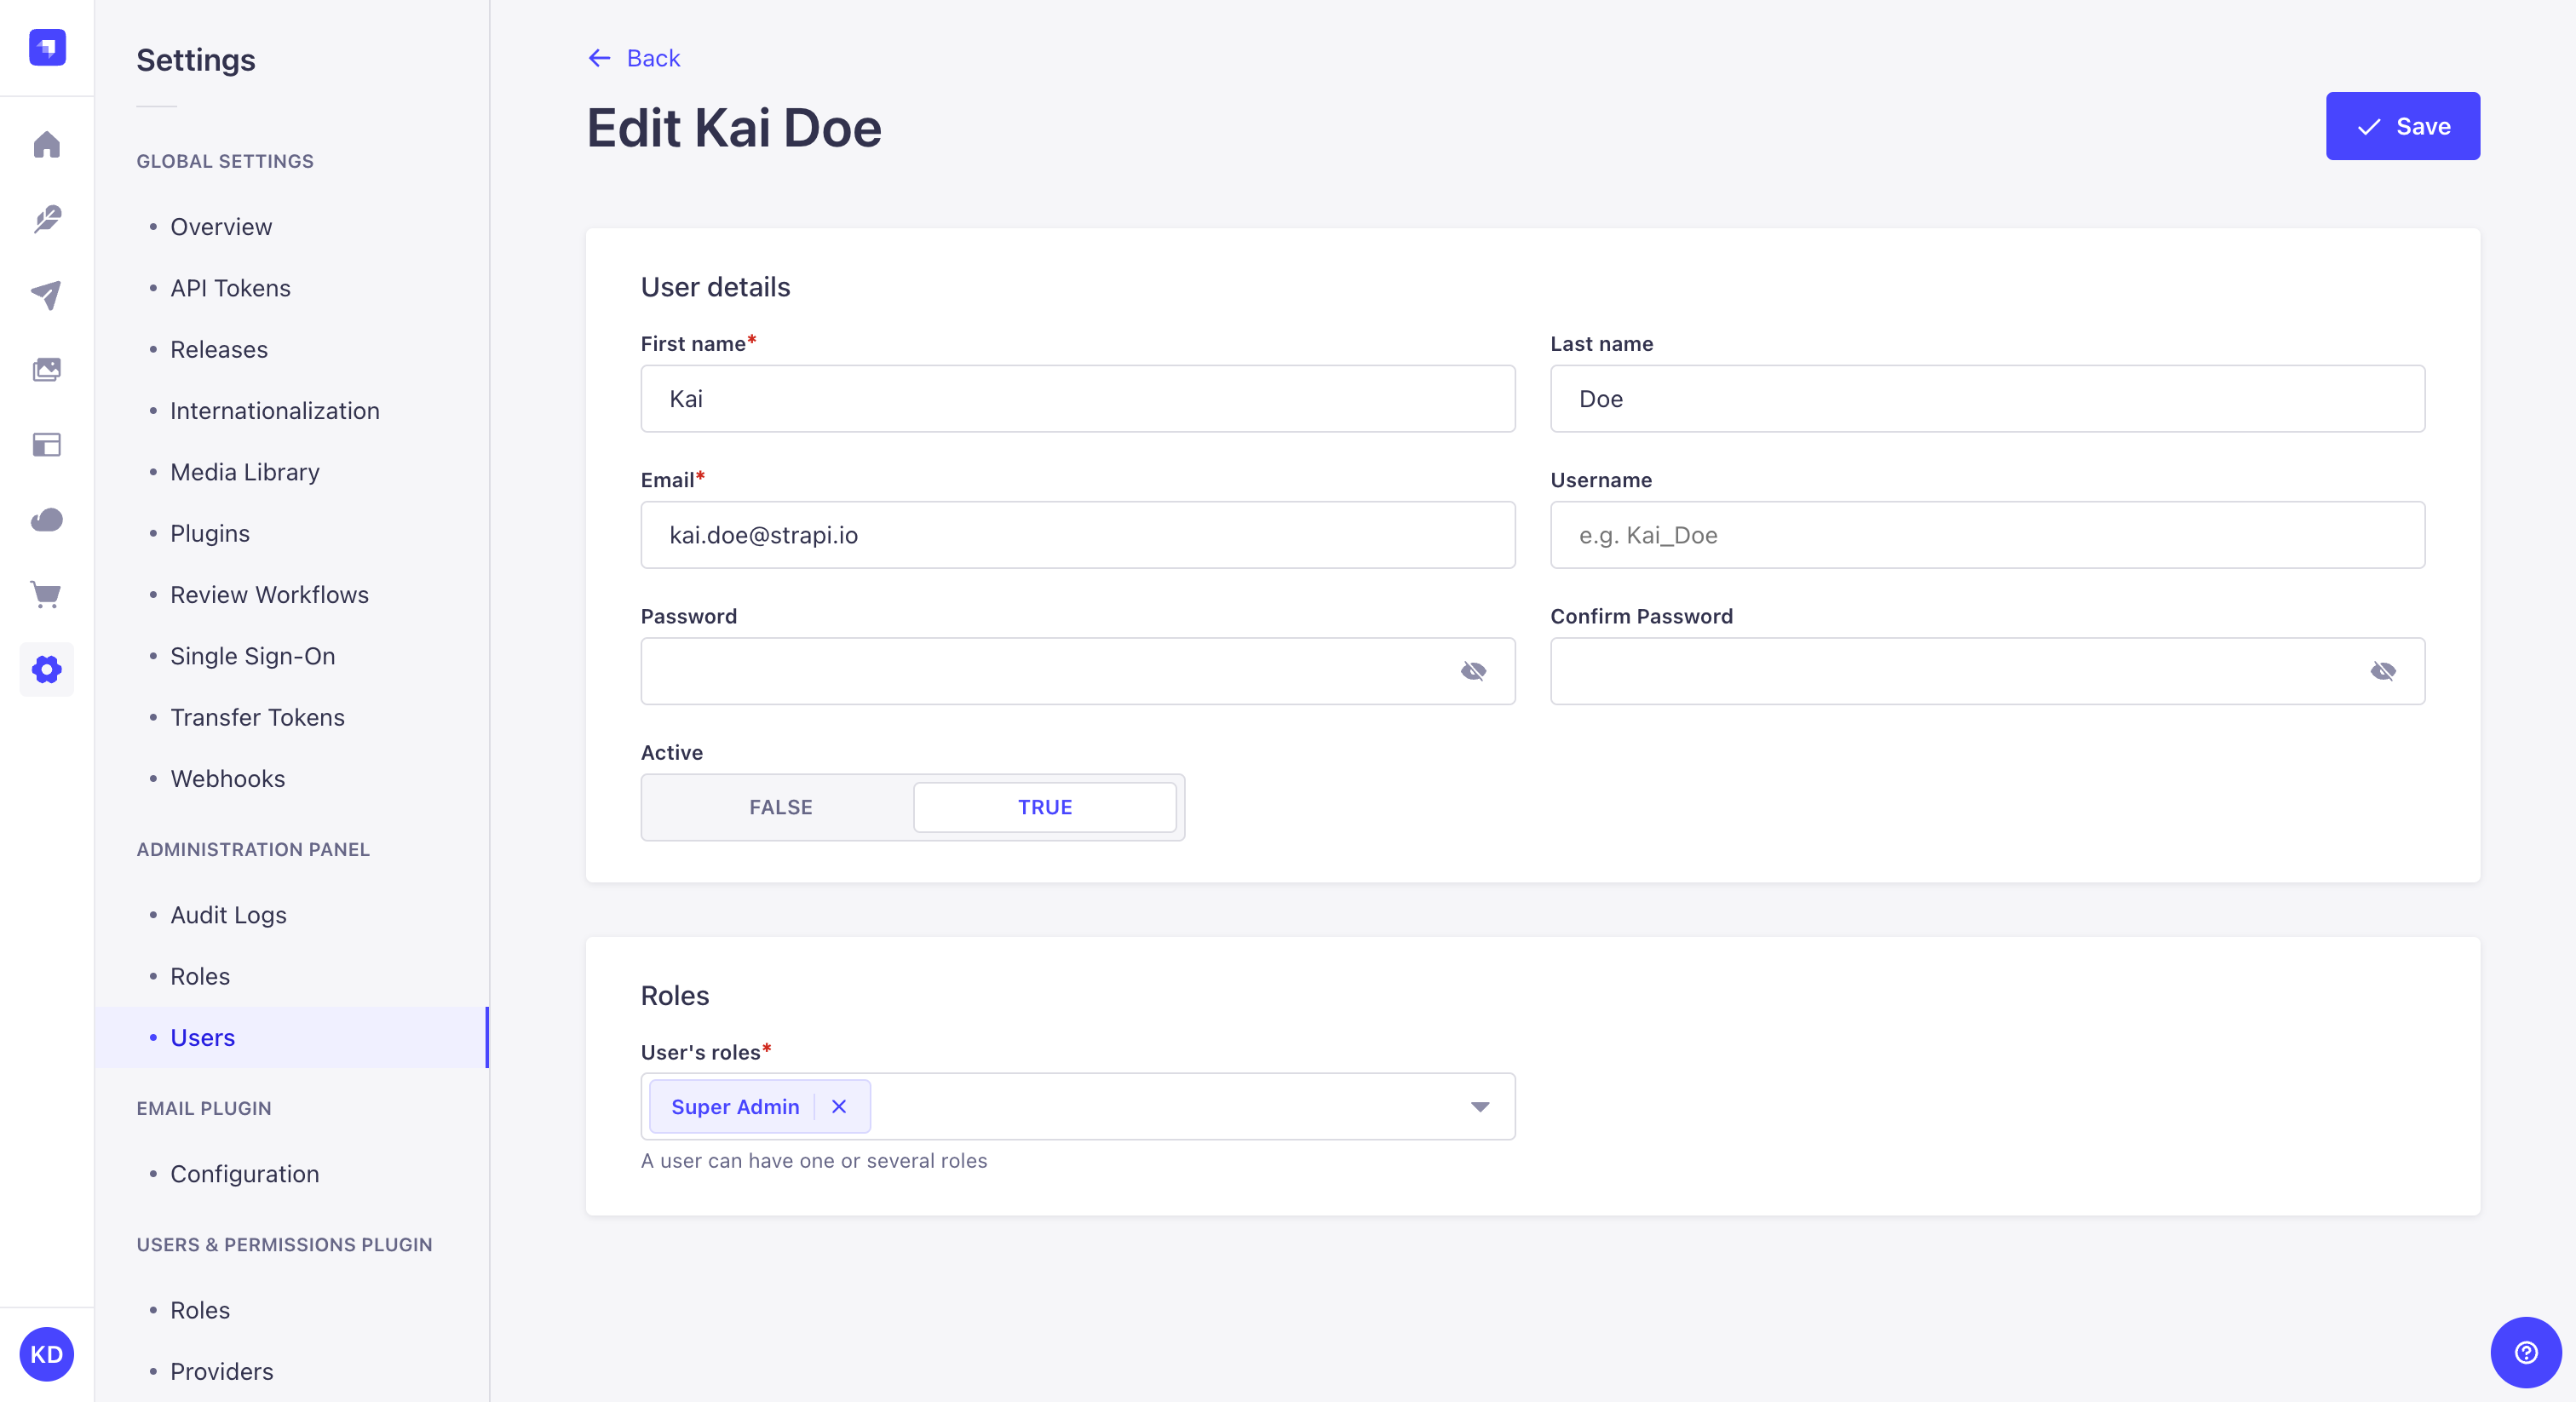Image resolution: width=2576 pixels, height=1402 pixels.
Task: Save the user changes
Action: tap(2402, 126)
